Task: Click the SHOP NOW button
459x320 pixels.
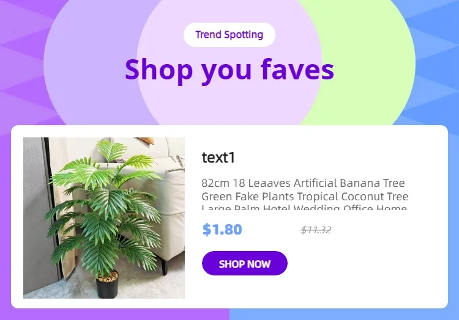Action: (x=244, y=263)
